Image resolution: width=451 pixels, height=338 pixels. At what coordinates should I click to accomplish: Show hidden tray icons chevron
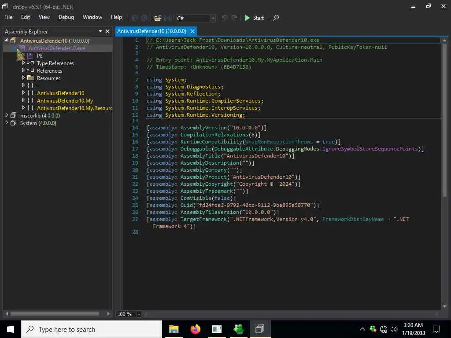[x=362, y=329]
